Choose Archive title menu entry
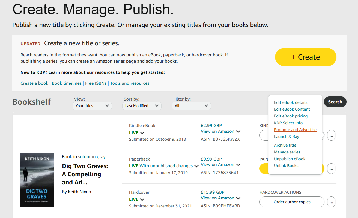 [285, 145]
